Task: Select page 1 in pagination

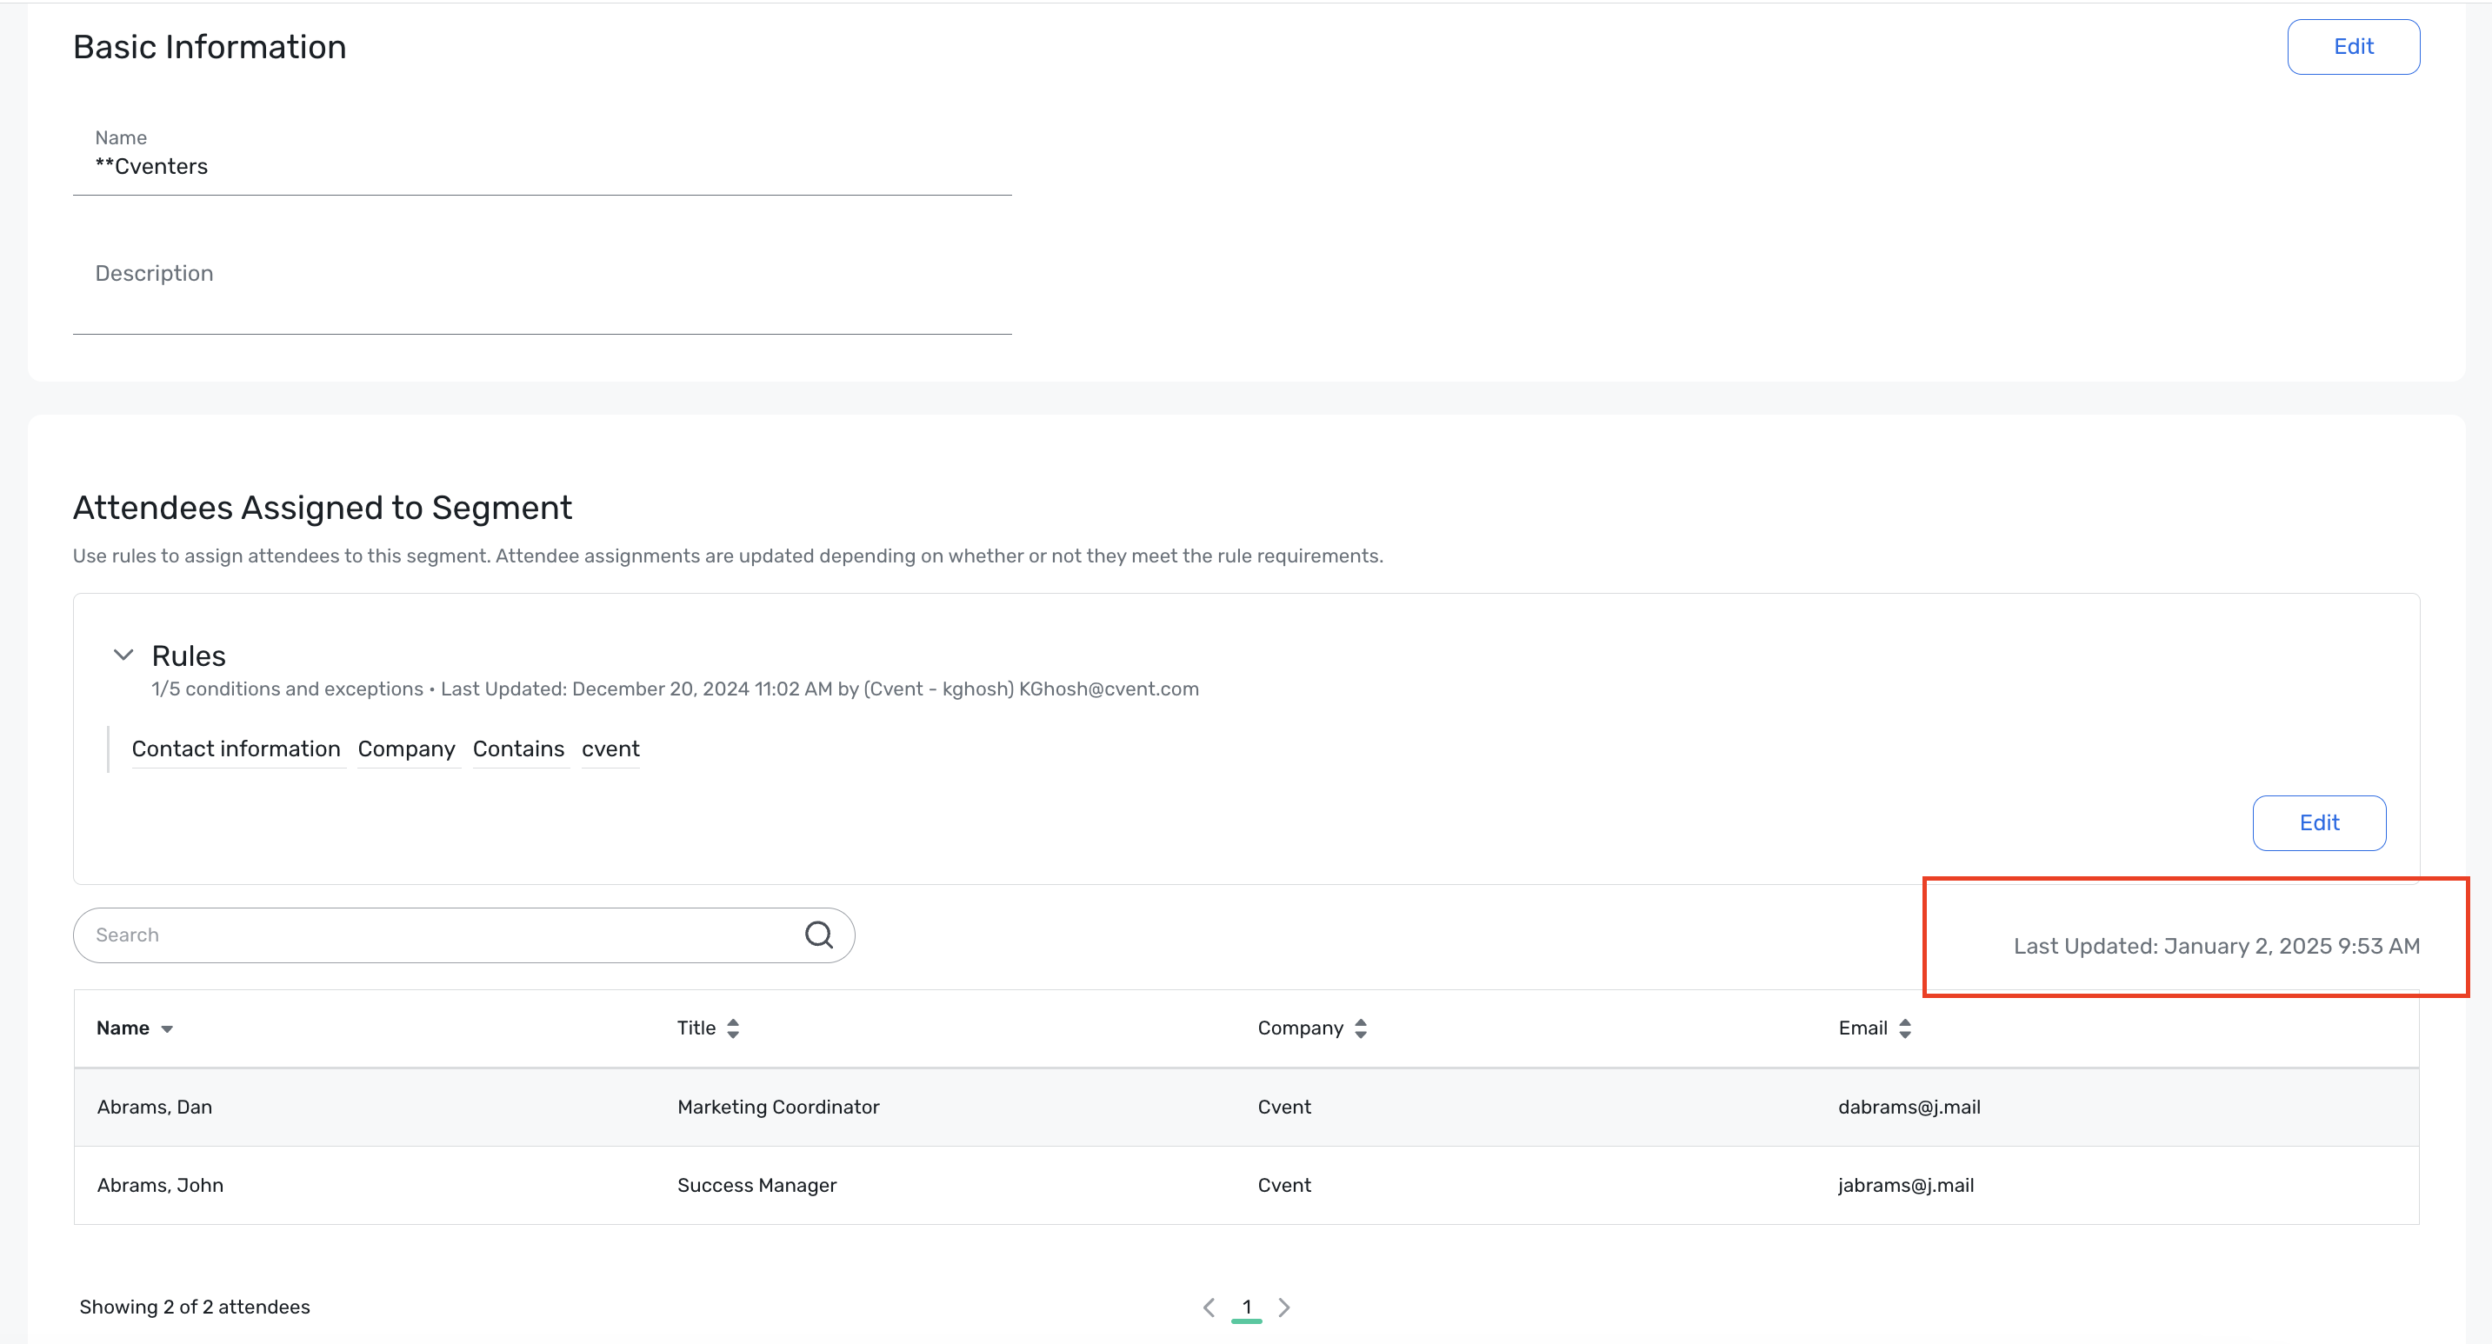Action: click(1246, 1307)
